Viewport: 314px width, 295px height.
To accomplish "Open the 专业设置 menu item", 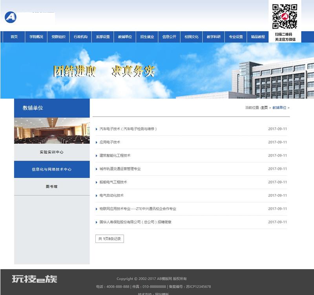I will pos(236,37).
